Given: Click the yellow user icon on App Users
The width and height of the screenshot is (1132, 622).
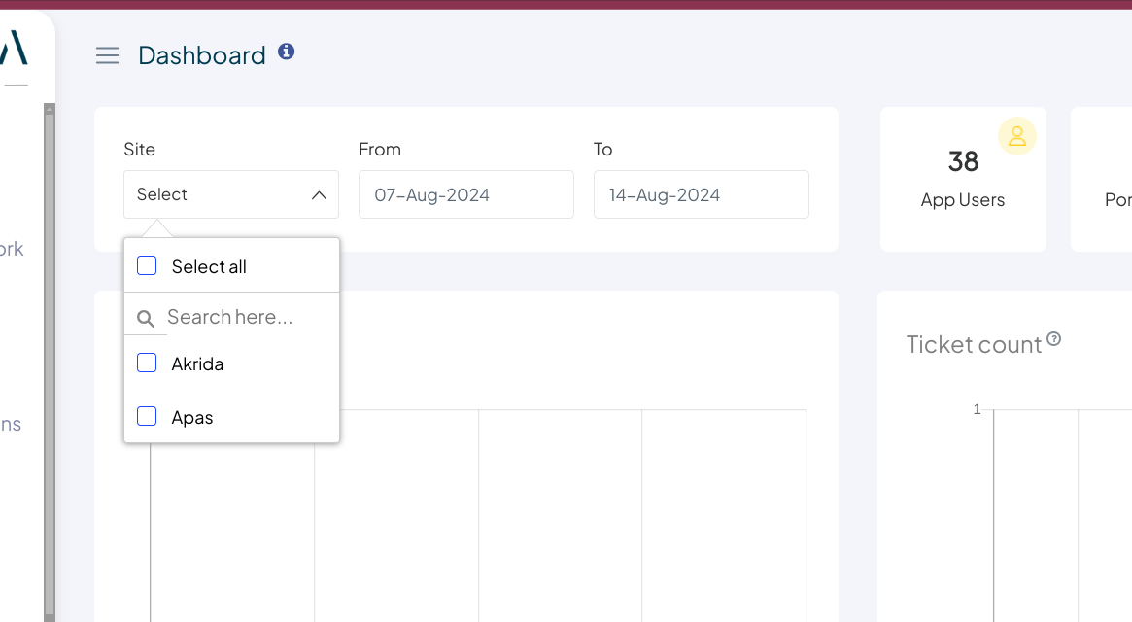Looking at the screenshot, I should [1017, 136].
